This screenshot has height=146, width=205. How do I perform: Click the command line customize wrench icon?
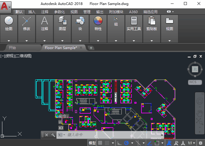(x=53, y=135)
